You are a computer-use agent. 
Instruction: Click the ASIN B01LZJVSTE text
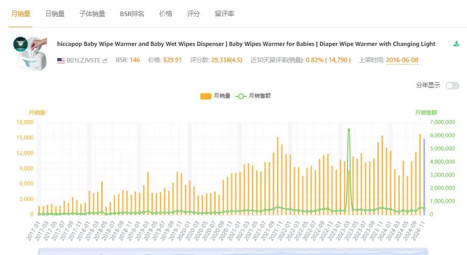[x=83, y=61]
